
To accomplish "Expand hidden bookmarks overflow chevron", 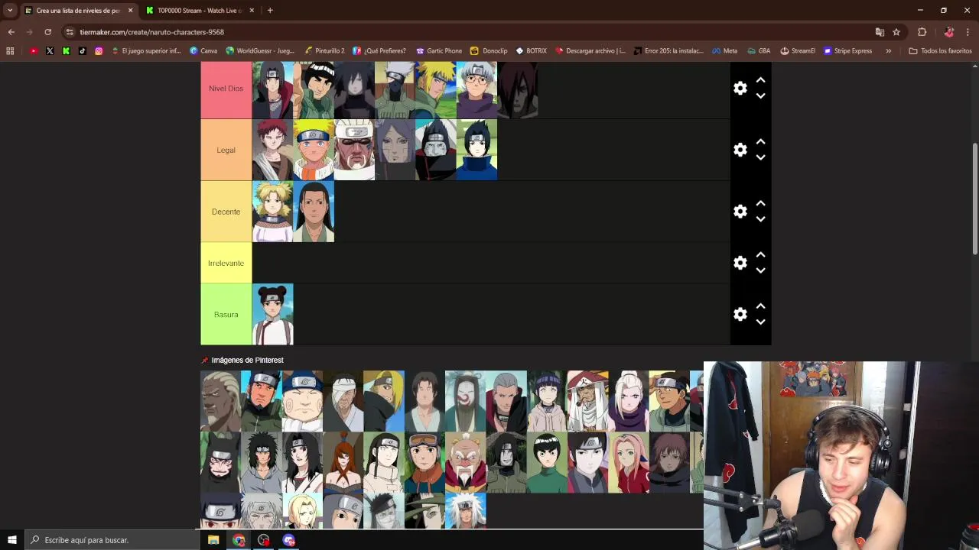I will click(888, 51).
